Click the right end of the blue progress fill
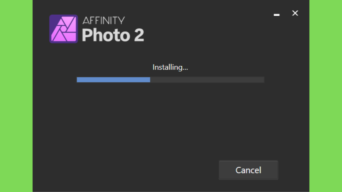342x192 pixels. 149,80
